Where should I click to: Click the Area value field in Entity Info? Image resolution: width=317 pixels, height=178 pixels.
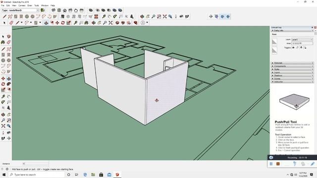pyautogui.click(x=302, y=44)
